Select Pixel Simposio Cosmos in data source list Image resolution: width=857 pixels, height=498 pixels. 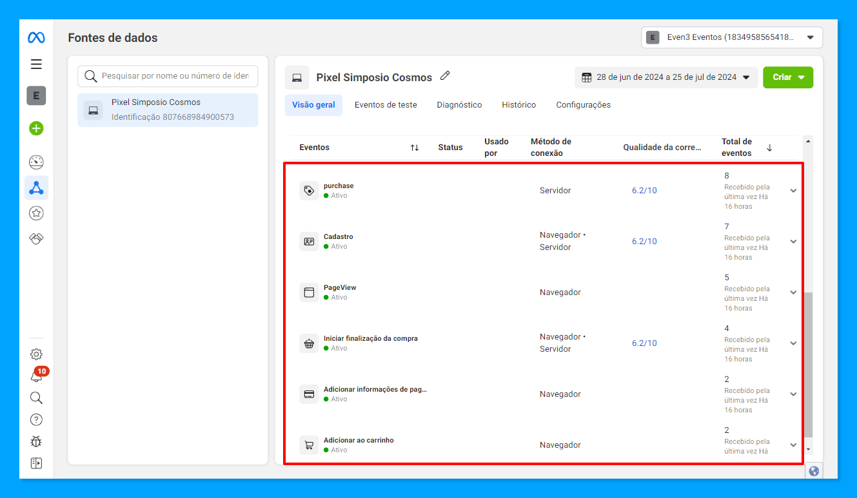(x=168, y=110)
